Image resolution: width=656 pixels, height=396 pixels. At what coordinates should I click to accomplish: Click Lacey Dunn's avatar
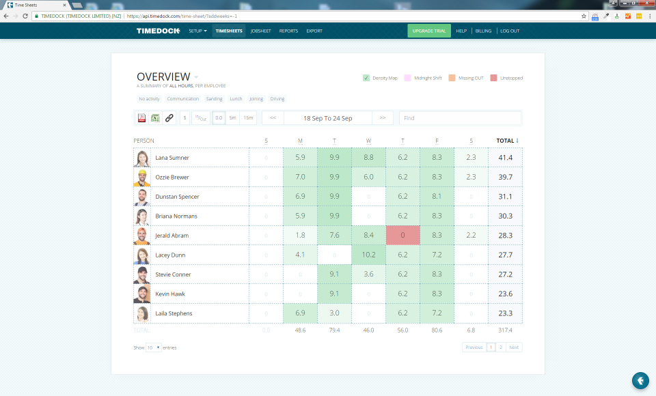(142, 255)
